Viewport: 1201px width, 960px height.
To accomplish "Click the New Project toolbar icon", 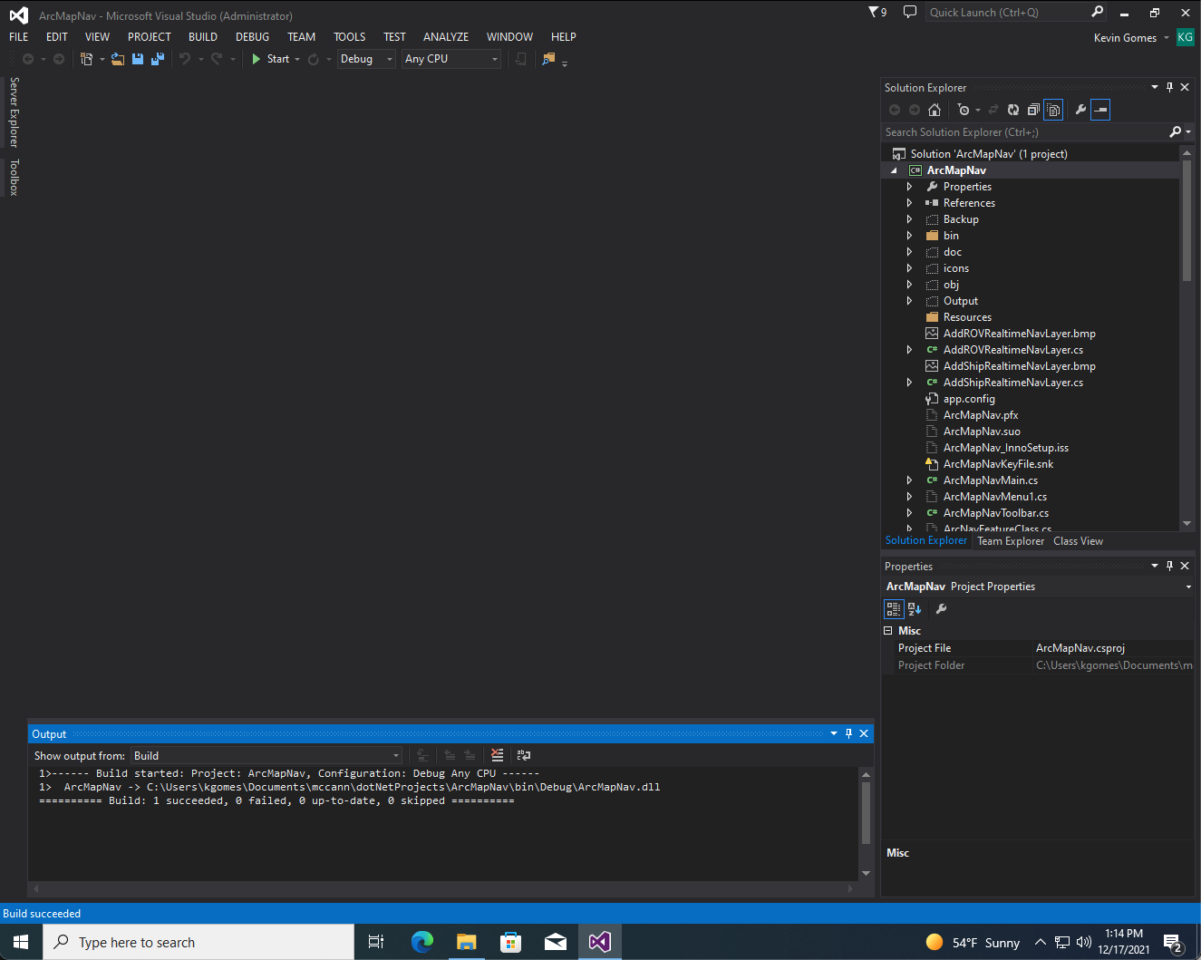I will 86,59.
